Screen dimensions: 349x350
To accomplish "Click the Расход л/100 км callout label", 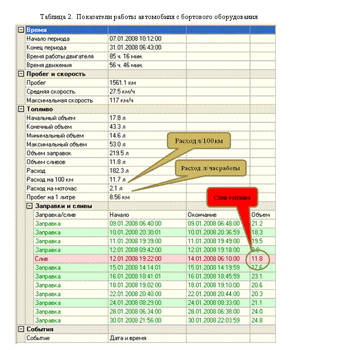I will (200, 141).
